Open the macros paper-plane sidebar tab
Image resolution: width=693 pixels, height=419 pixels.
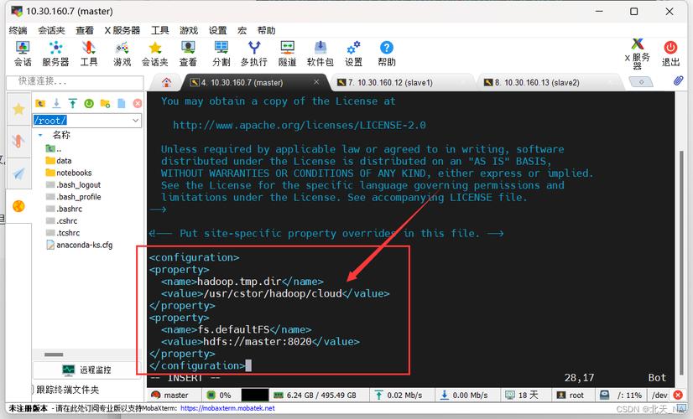pos(18,173)
